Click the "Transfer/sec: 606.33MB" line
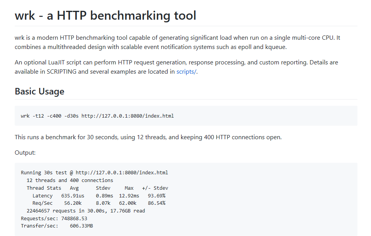Image resolution: width=371 pixels, height=236 pixels. pos(57,226)
